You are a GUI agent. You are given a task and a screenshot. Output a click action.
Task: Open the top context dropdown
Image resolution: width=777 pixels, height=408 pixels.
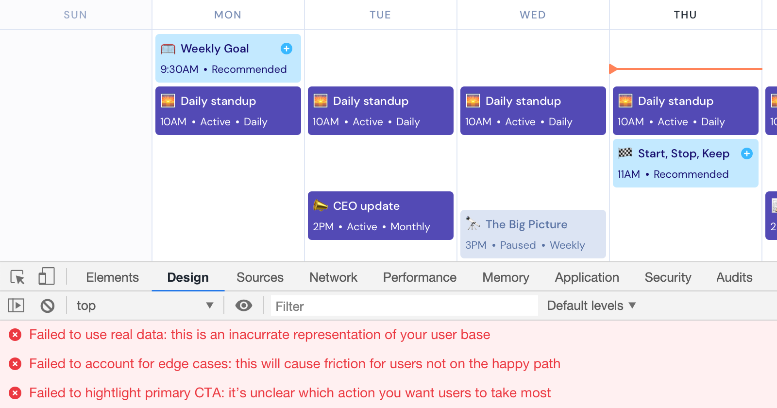pyautogui.click(x=145, y=306)
